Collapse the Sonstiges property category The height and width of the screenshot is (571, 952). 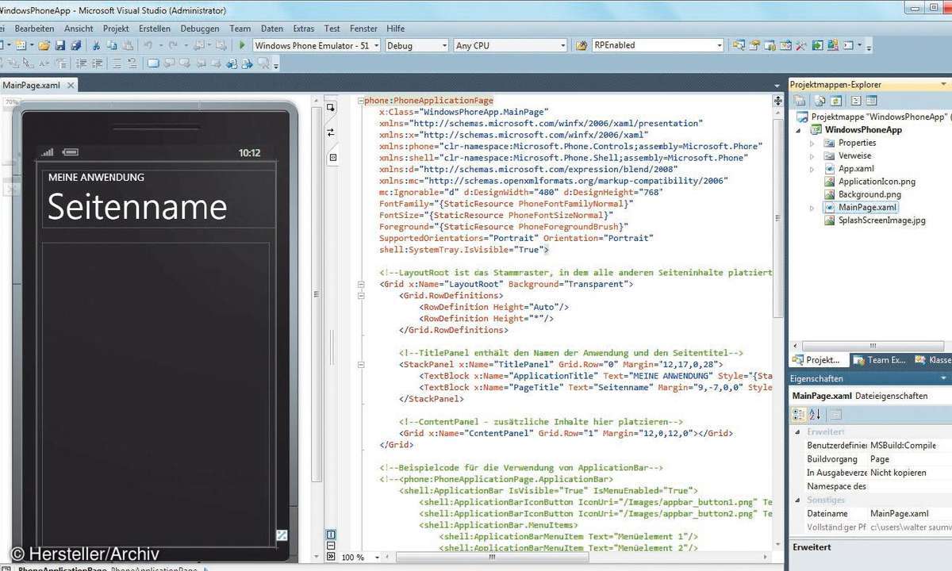(x=799, y=500)
